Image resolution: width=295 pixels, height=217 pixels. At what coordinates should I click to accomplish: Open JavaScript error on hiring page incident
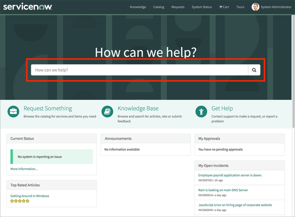click(235, 205)
